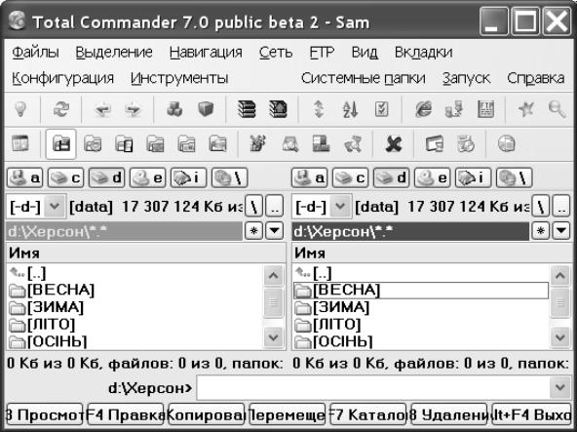Click the magnifier over document icon in second toolbar
This screenshot has height=432, width=577.
point(290,144)
